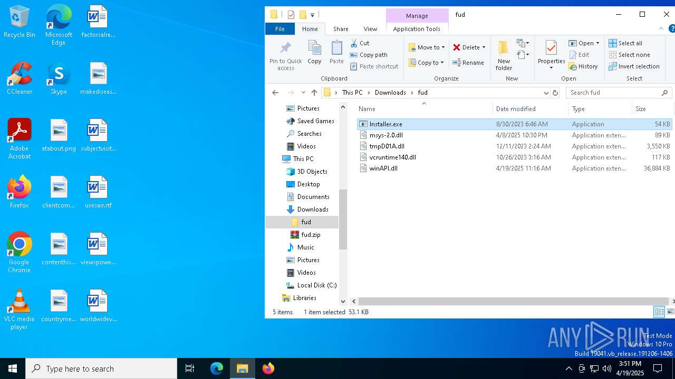Select Installer.exe file
Viewport: 675px width, 379px height.
coord(515,124)
